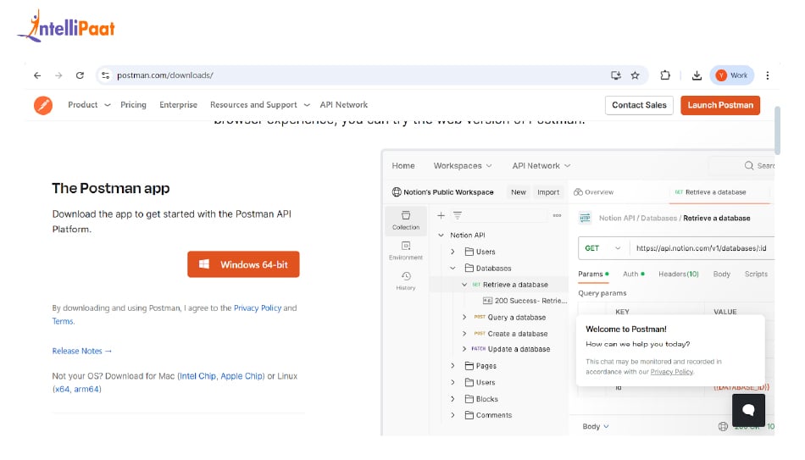Click the page vertical scrollbar
Image resolution: width=805 pixels, height=460 pixels.
tap(777, 130)
